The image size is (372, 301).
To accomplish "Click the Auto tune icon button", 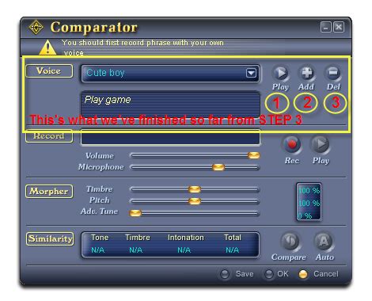I will (x=324, y=242).
